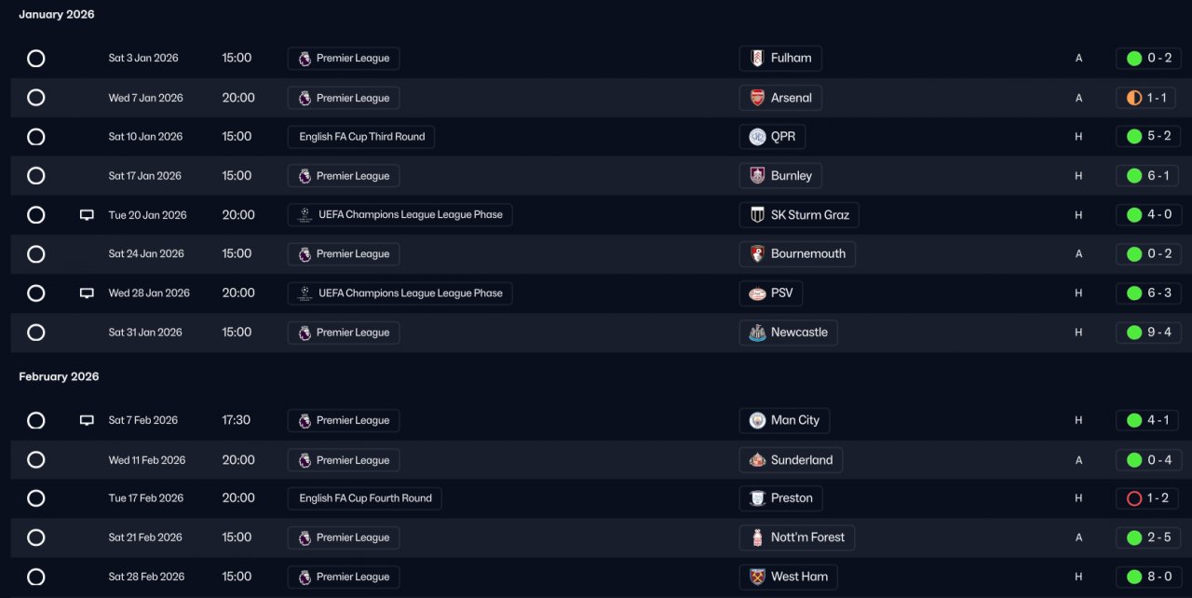1192x598 pixels.
Task: Click the TV broadcast icon for Man City match
Action: [x=87, y=420]
